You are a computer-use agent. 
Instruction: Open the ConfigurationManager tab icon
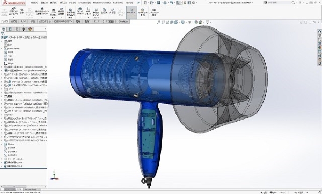[17, 29]
